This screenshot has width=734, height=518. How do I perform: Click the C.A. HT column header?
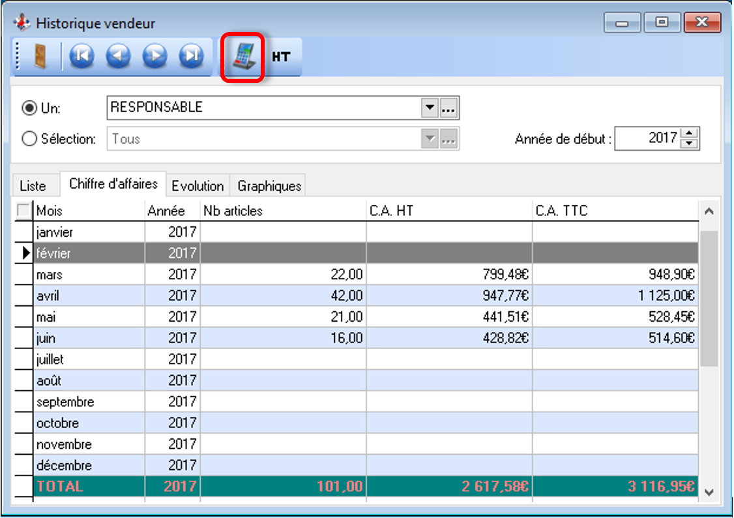449,211
